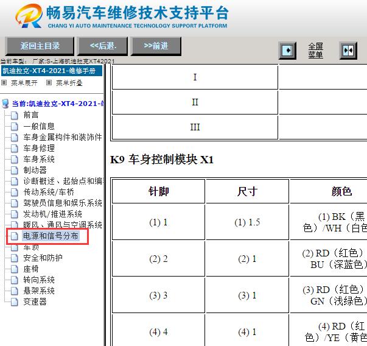Click the single-arrow panel icon left of 全屏菜单
Screen dimensions: 367x346
point(287,51)
